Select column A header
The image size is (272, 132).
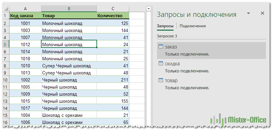tap(25, 9)
